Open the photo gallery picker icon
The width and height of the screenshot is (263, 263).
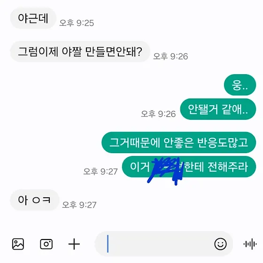tap(18, 244)
